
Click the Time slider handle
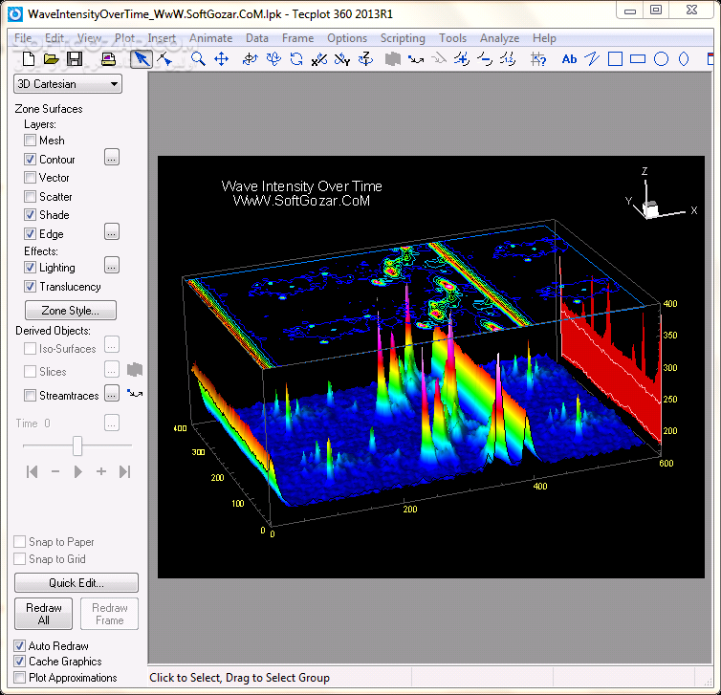click(x=77, y=445)
